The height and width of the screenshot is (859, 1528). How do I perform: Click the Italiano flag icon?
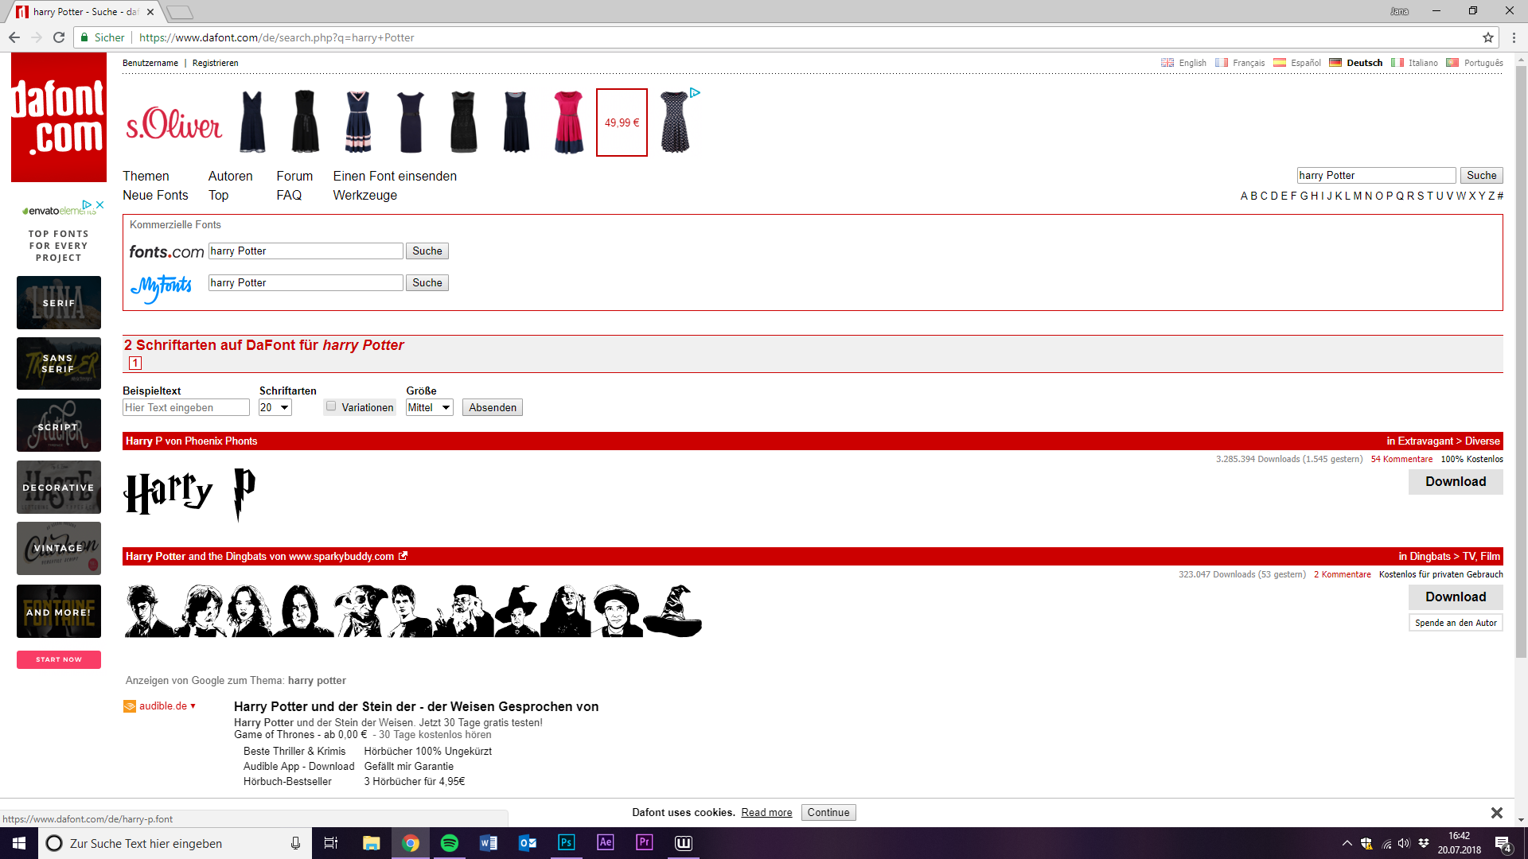(1397, 63)
